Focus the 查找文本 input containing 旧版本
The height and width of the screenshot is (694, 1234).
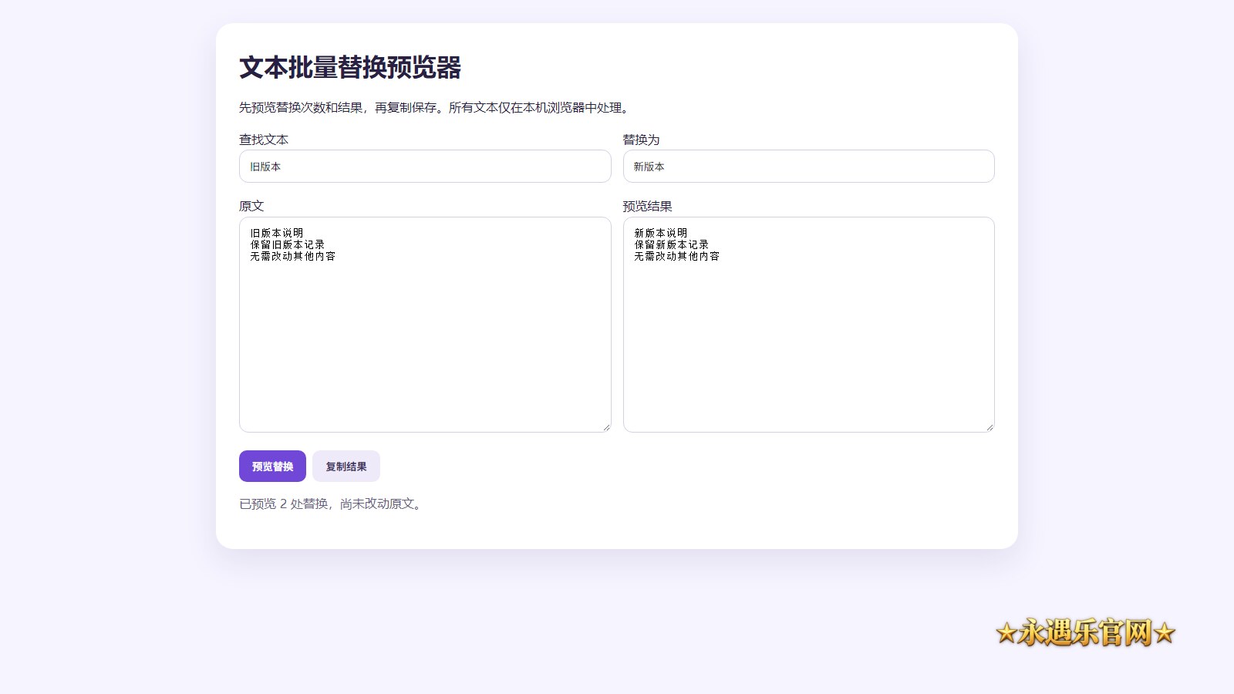pos(425,167)
